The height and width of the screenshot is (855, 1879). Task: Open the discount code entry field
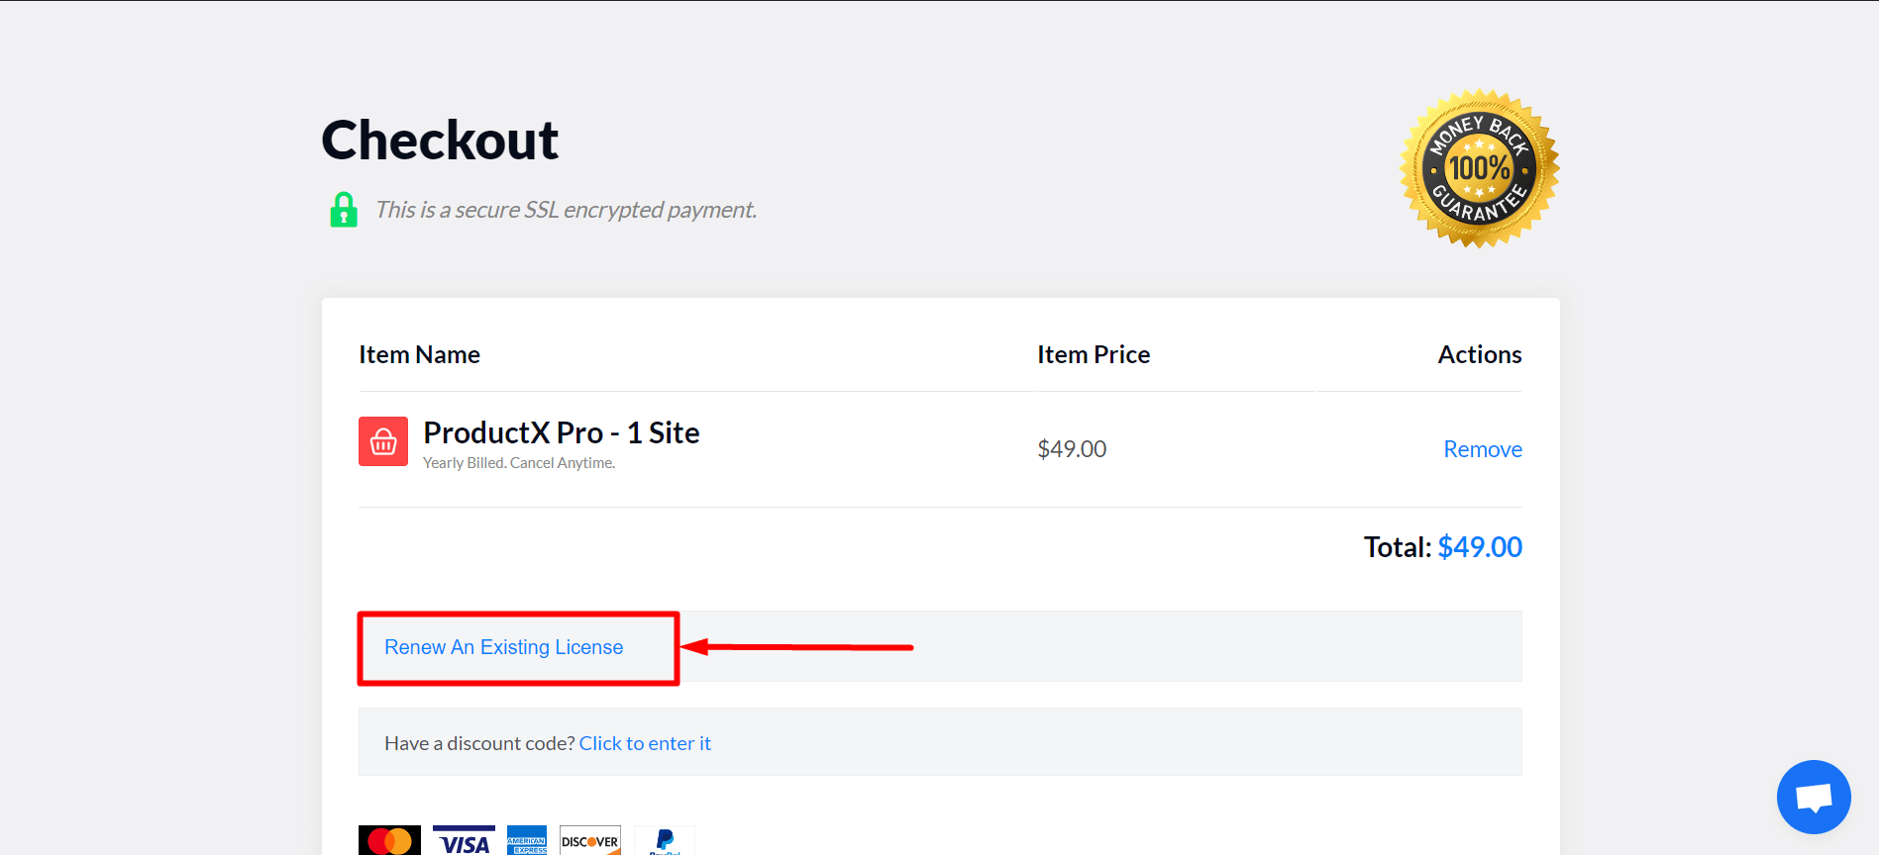coord(645,742)
